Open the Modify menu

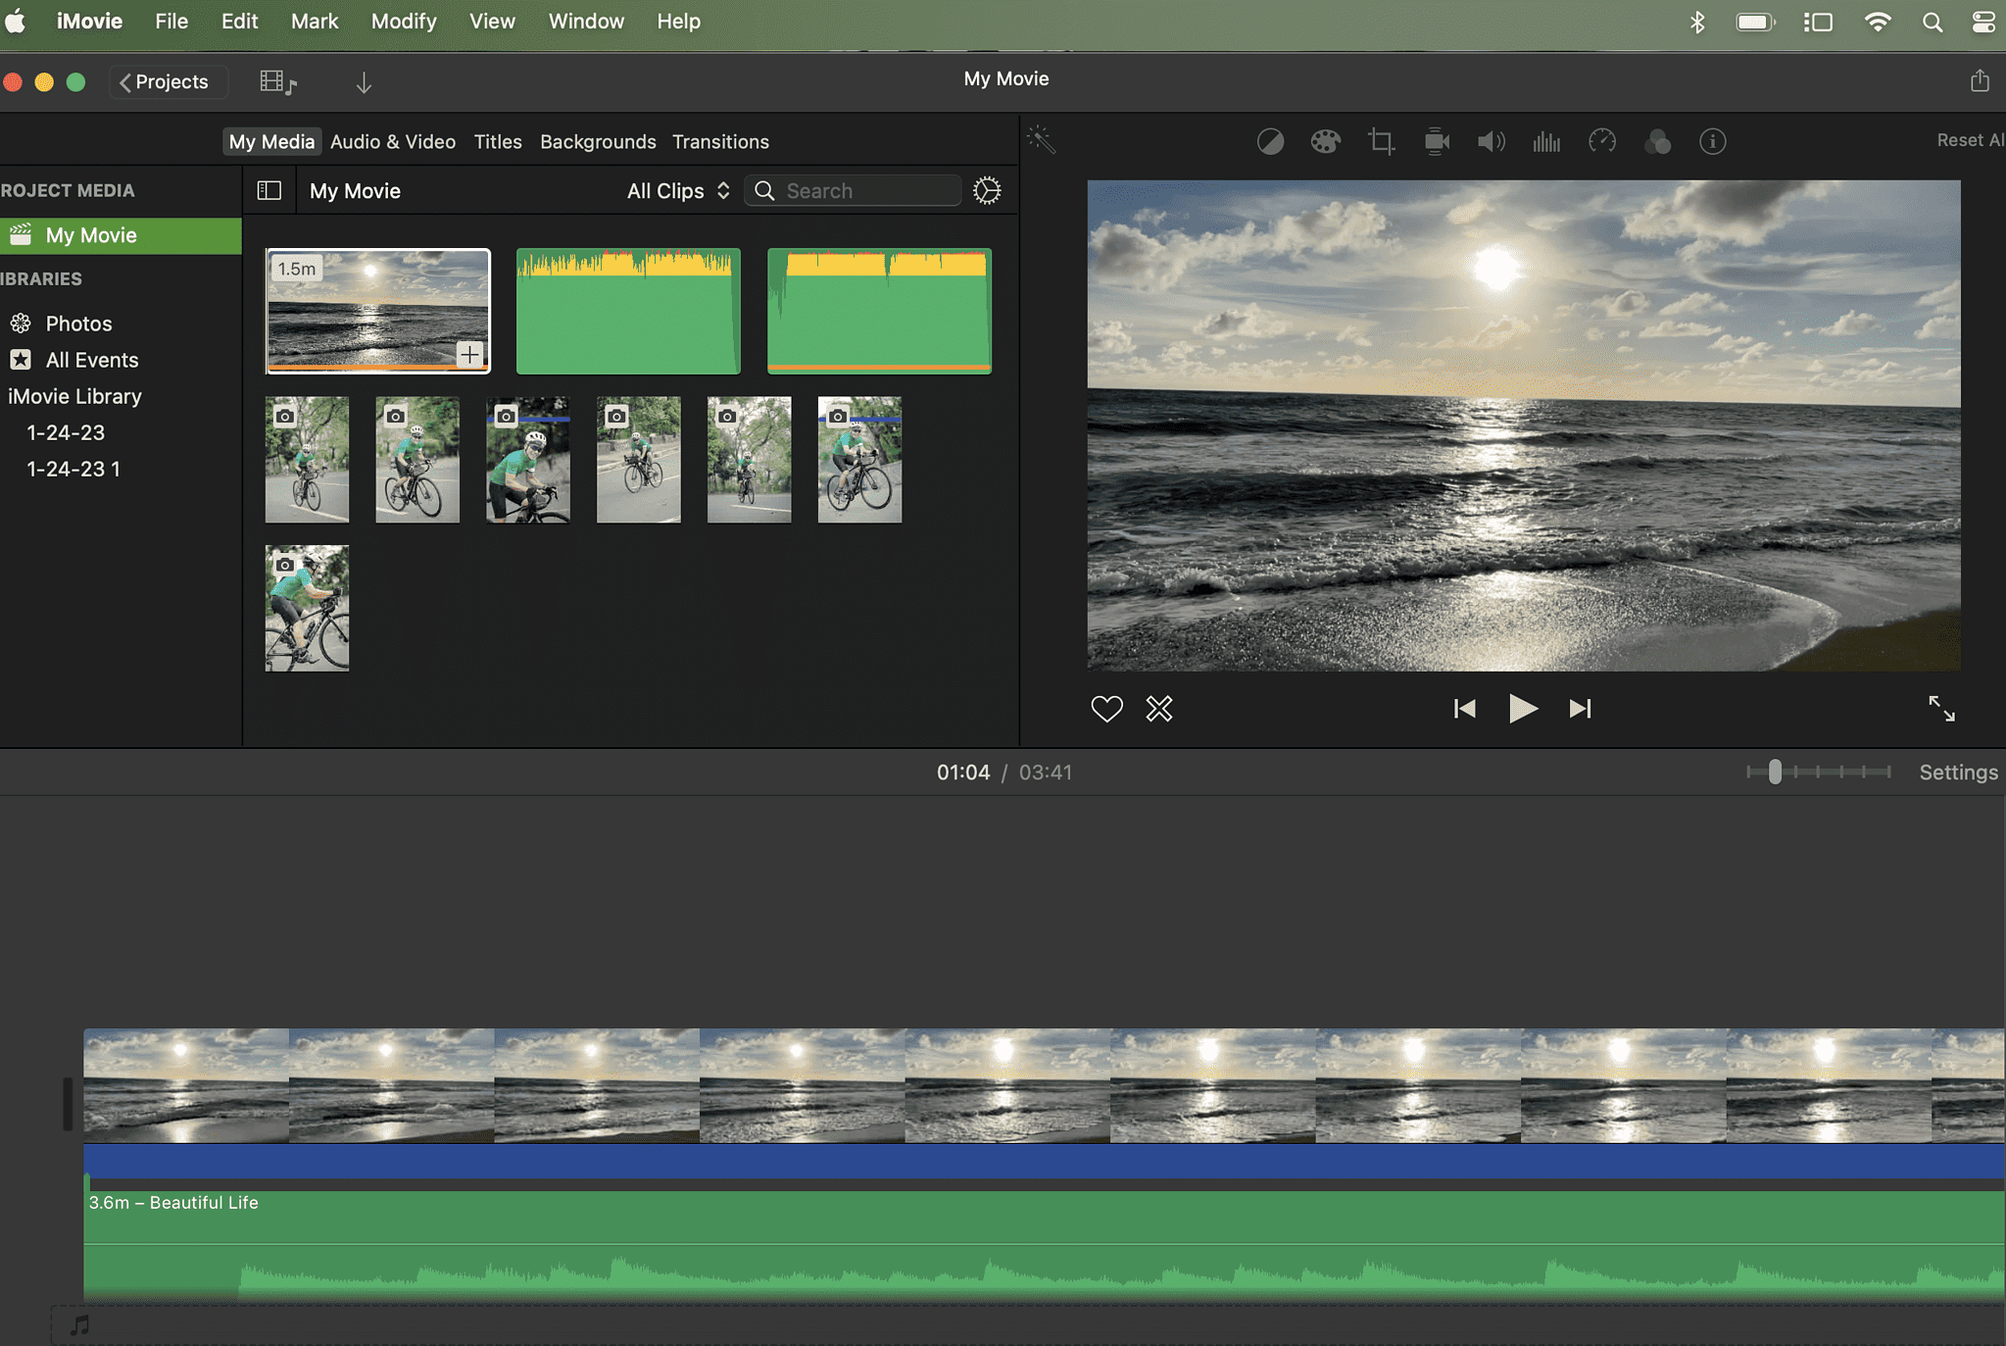403,21
